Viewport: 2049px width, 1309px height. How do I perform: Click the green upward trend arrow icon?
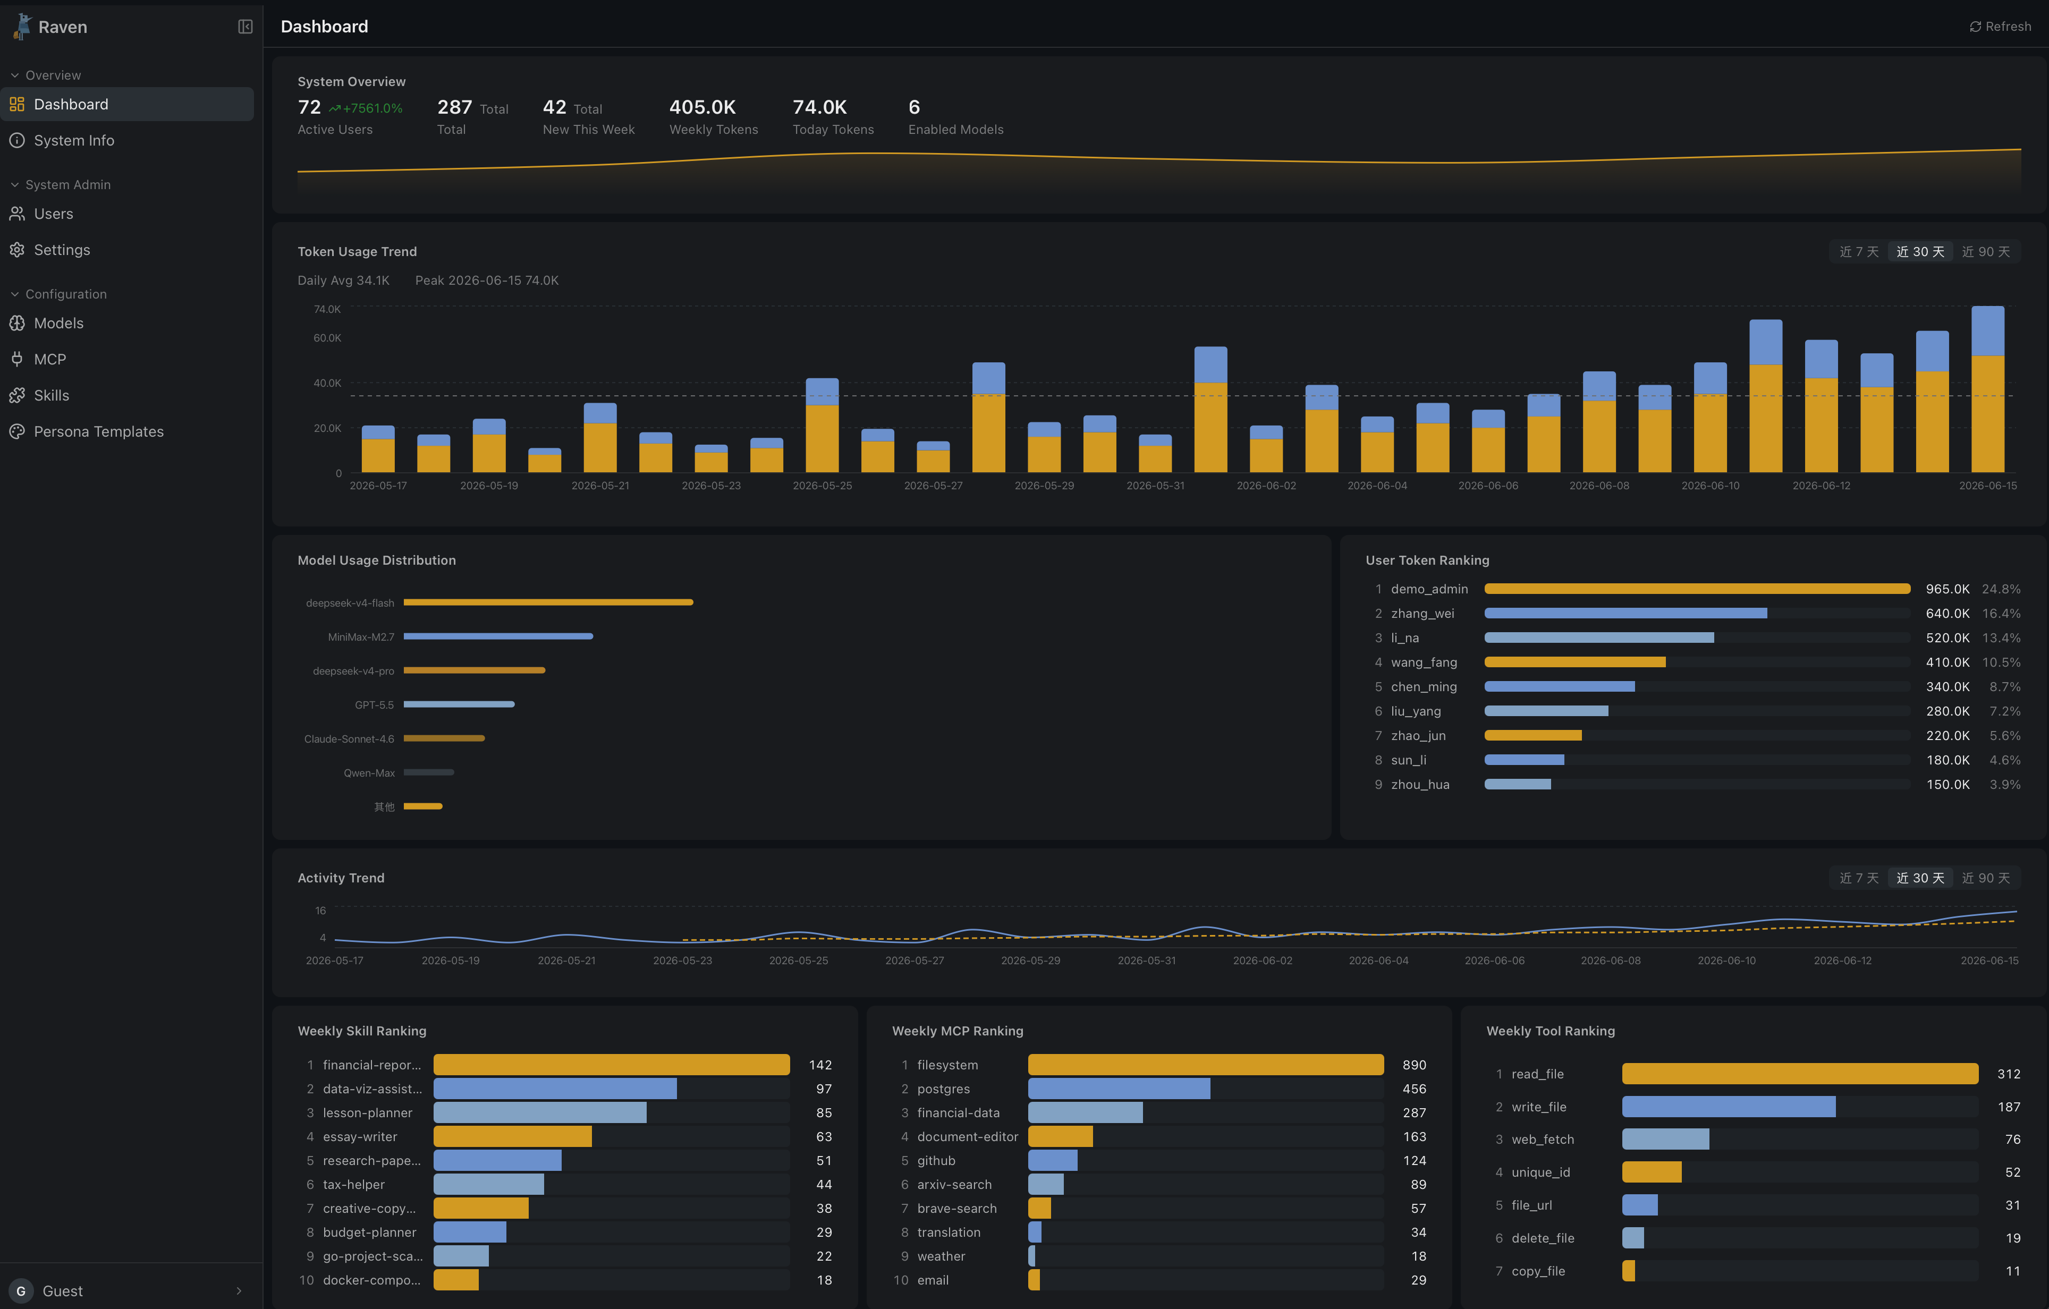click(334, 109)
